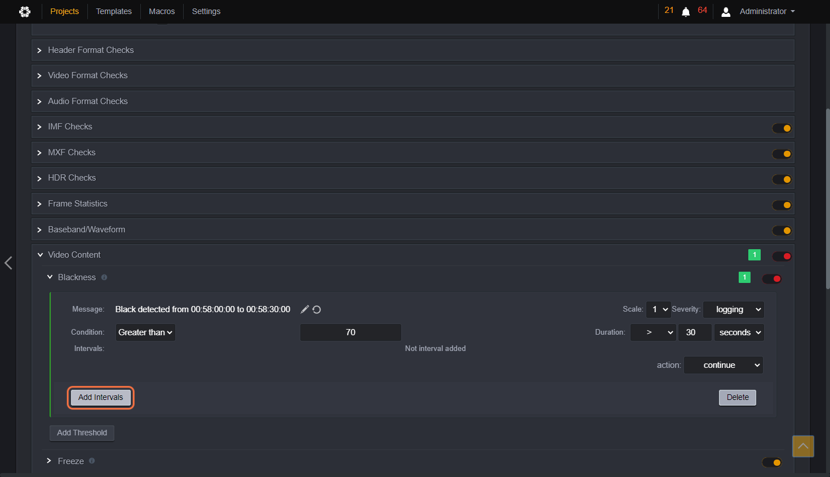This screenshot has width=830, height=477.
Task: Toggle Frame Statistics switch
Action: 782,205
